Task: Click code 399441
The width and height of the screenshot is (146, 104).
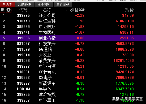Action: tap(23, 32)
